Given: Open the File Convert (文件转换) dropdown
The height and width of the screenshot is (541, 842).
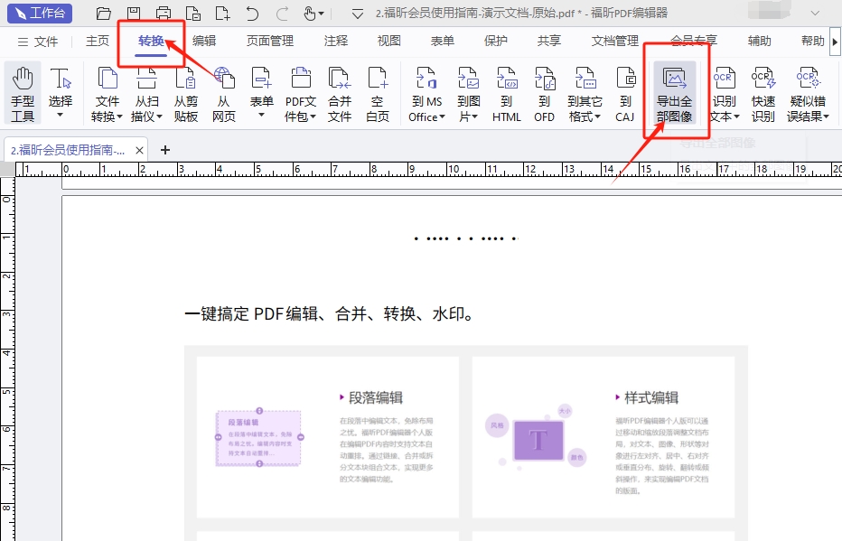Looking at the screenshot, I should (x=108, y=117).
